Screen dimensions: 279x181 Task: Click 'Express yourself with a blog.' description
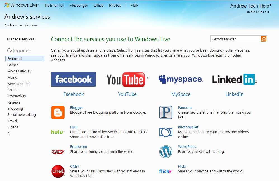pyautogui.click(x=201, y=151)
